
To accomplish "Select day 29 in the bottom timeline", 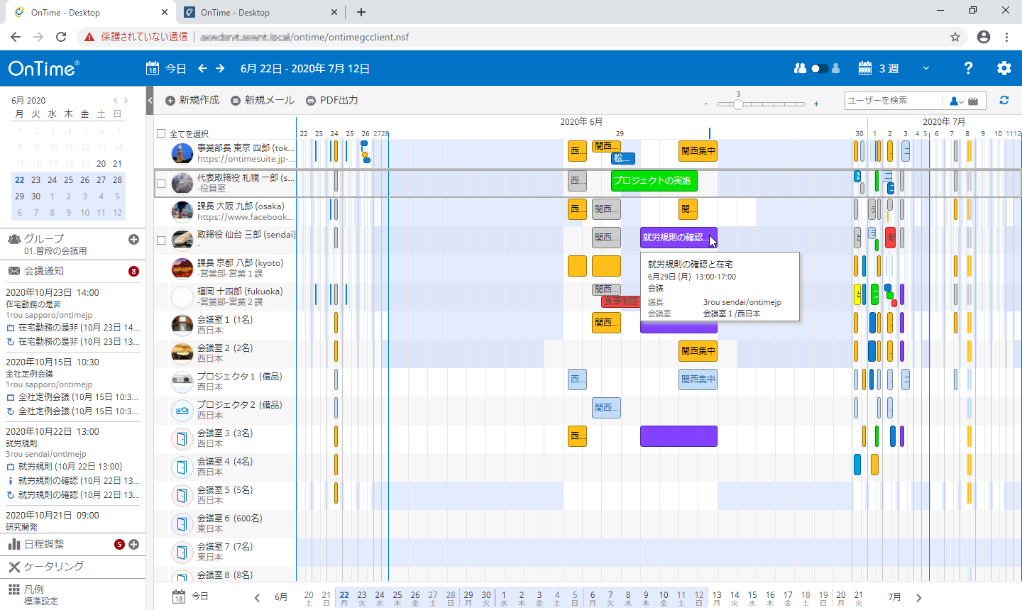I will 468,598.
